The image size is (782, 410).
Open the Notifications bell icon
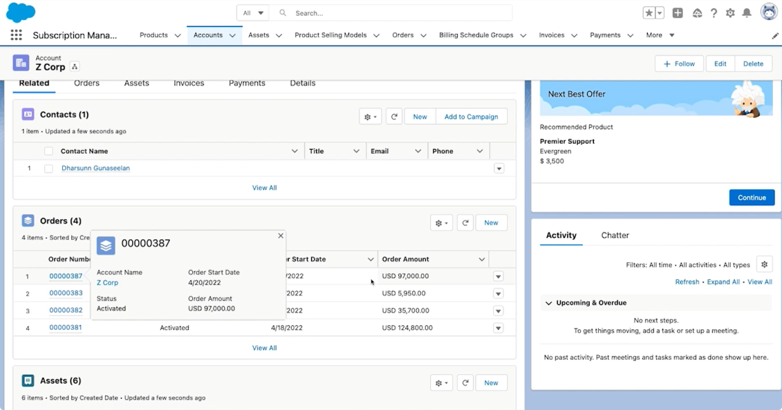[x=747, y=13]
